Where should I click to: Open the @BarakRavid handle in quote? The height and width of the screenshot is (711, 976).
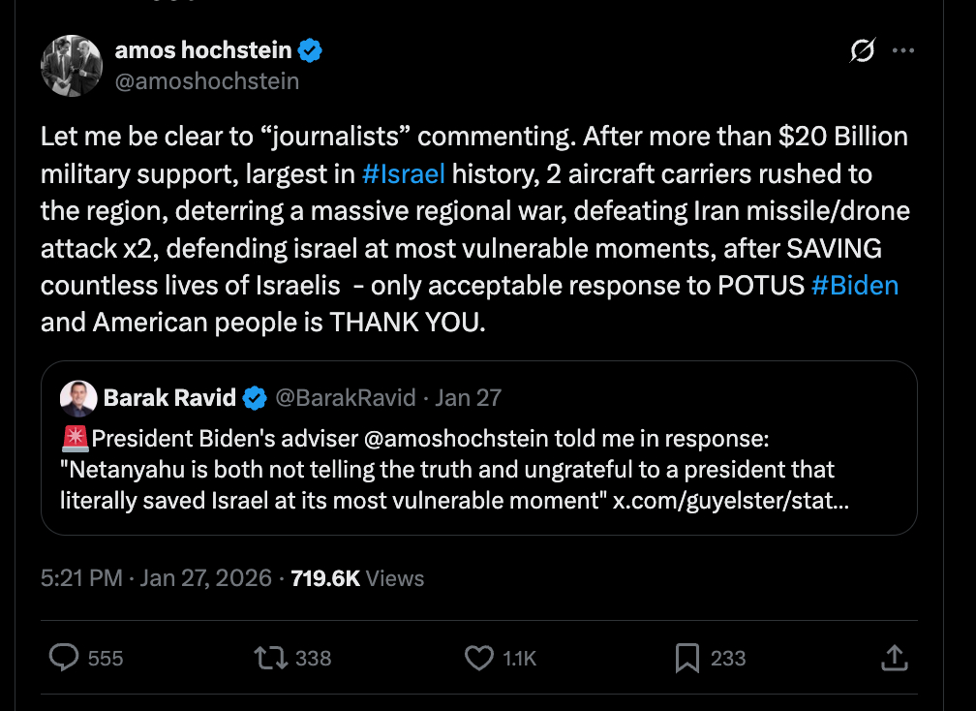pos(346,397)
